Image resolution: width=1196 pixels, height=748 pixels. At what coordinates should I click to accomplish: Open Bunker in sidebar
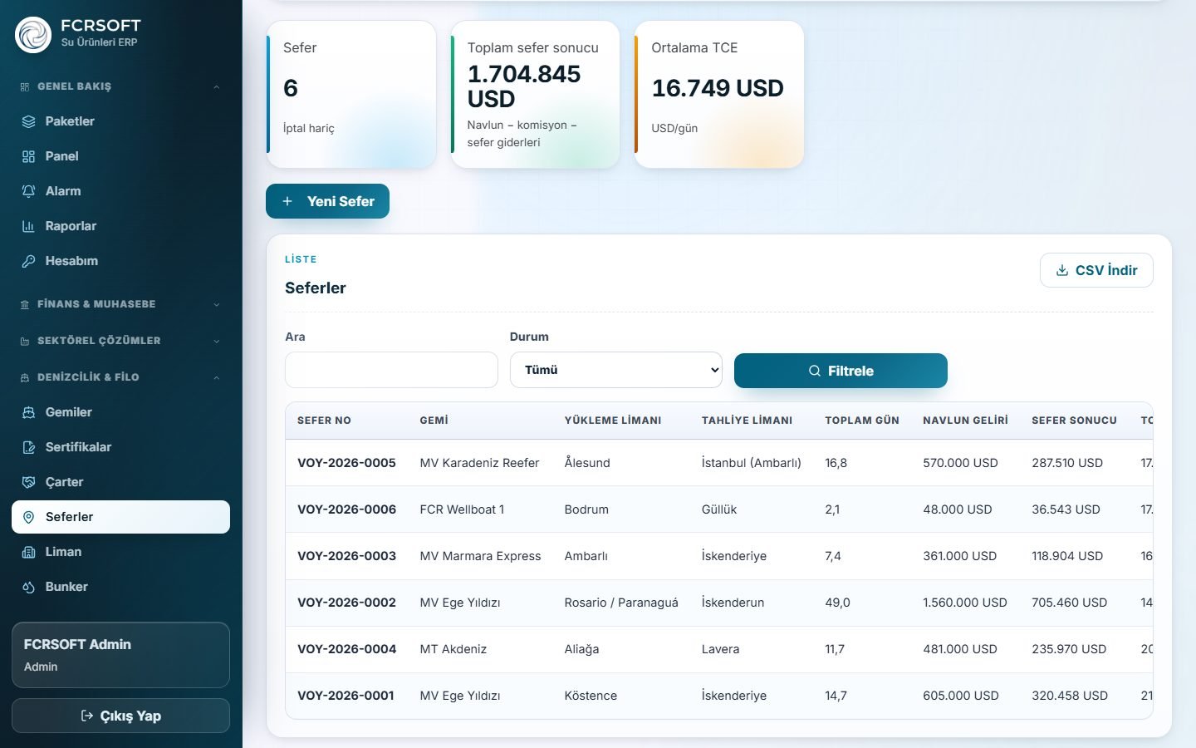pos(120,587)
